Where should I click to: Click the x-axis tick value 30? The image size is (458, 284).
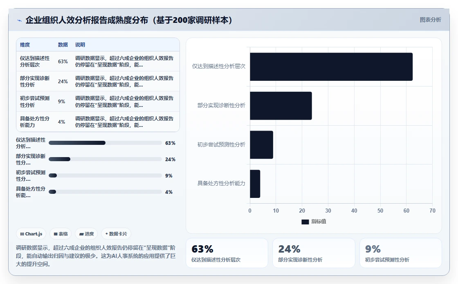tap(328, 211)
